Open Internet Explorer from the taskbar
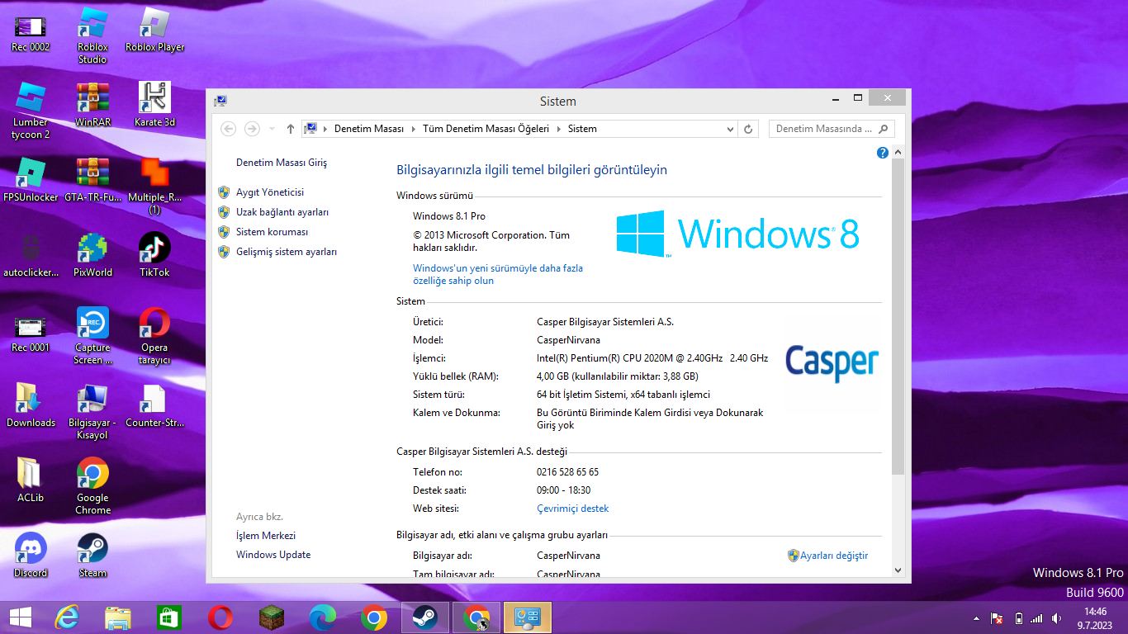The width and height of the screenshot is (1128, 634). pyautogui.click(x=67, y=617)
